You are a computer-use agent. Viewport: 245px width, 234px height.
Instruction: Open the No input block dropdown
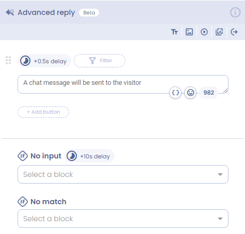[123, 174]
